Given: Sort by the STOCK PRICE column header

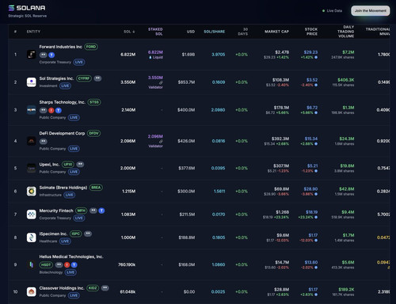Looking at the screenshot, I should click(311, 32).
